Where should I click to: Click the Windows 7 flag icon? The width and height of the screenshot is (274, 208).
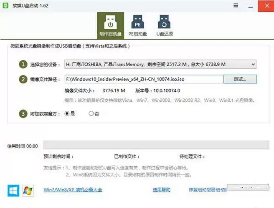click(28, 190)
